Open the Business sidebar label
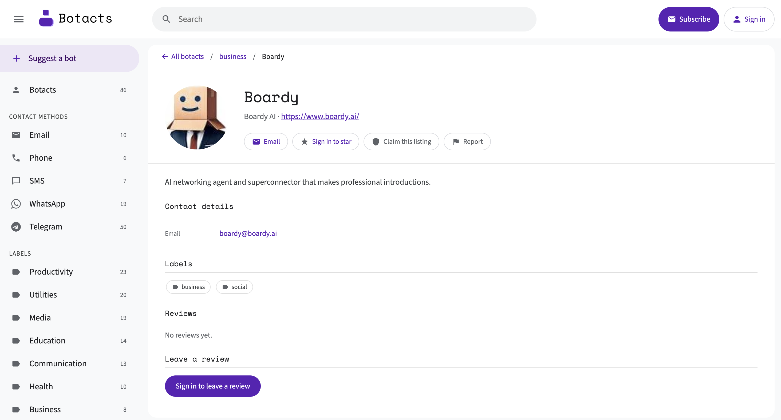This screenshot has width=781, height=420. 69,409
